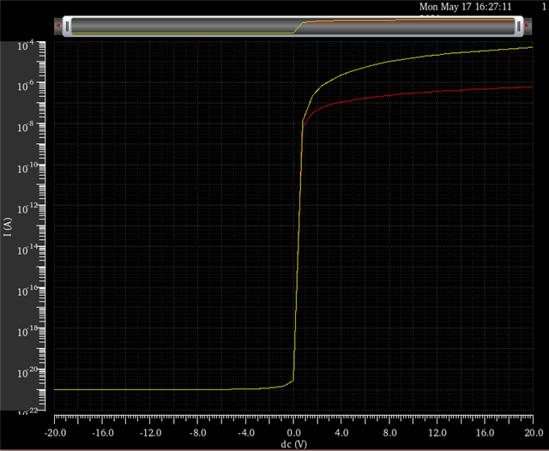Screen dimensions: 549x451
Task: Click the 'dc (V)' x-axis label
Action: (x=293, y=444)
